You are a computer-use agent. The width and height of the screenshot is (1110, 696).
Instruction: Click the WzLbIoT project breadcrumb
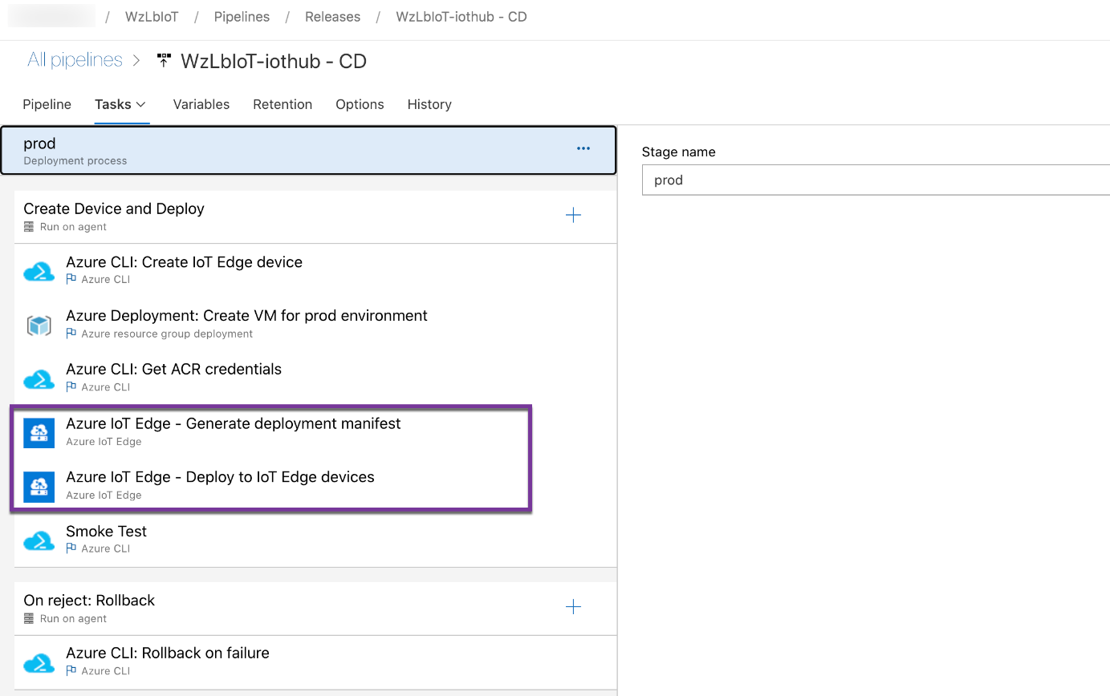(152, 17)
